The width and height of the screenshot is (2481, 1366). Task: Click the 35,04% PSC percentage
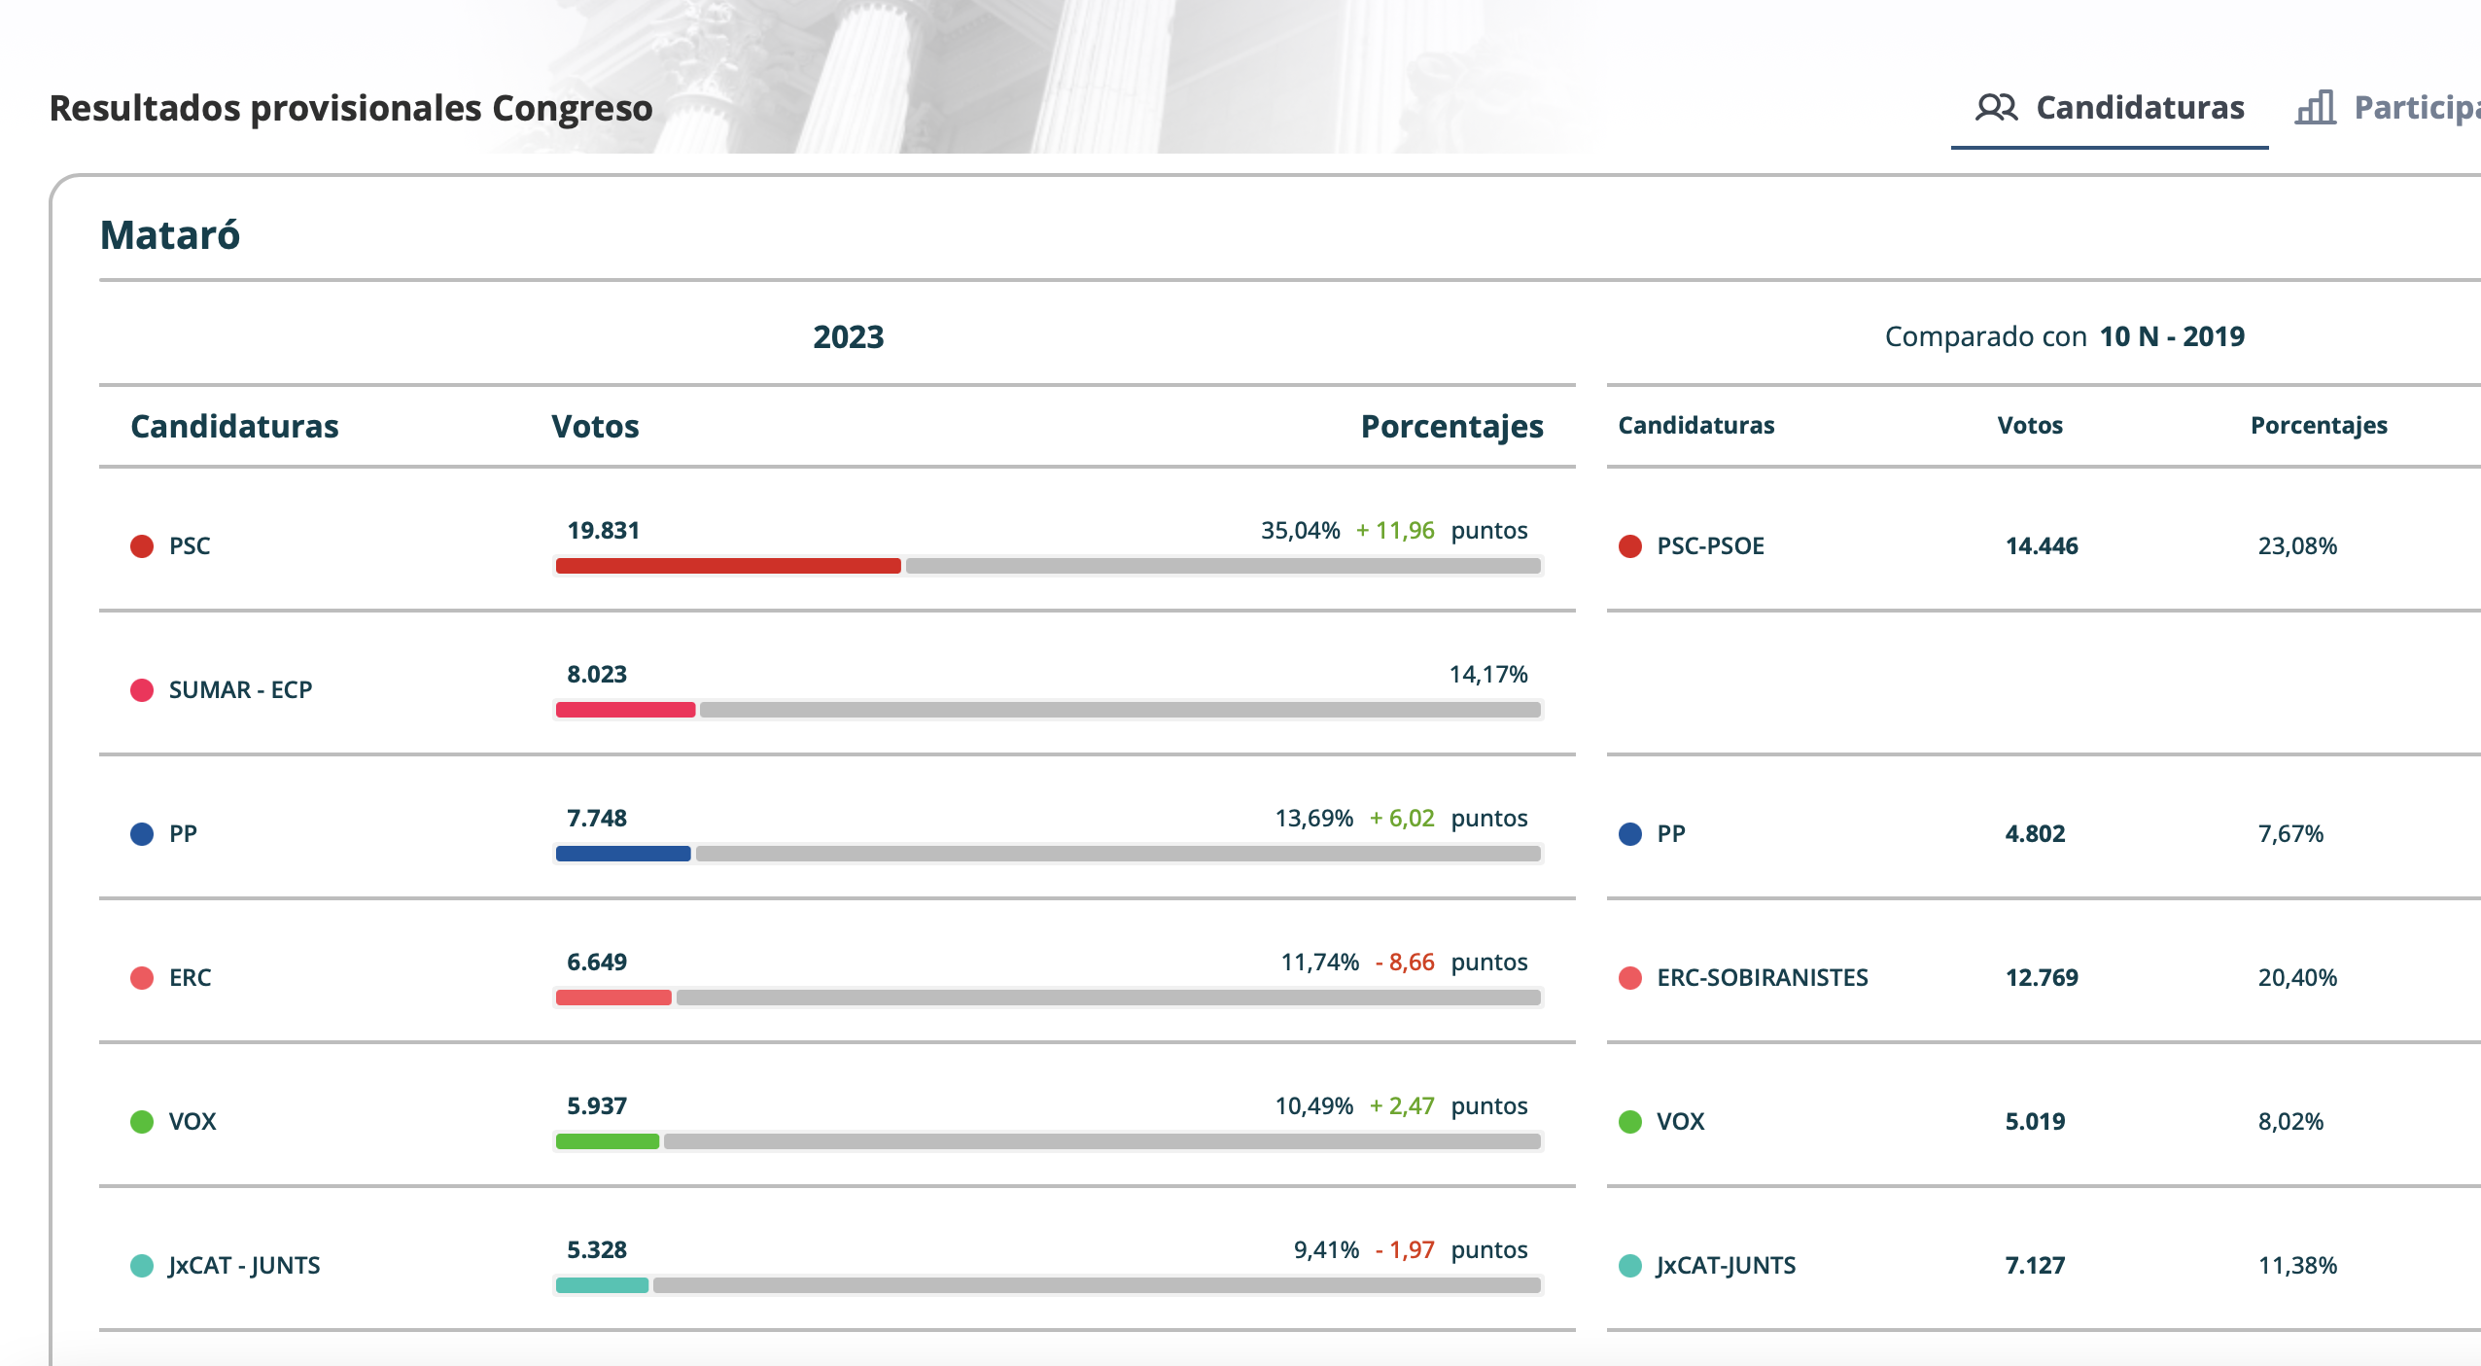click(1301, 531)
